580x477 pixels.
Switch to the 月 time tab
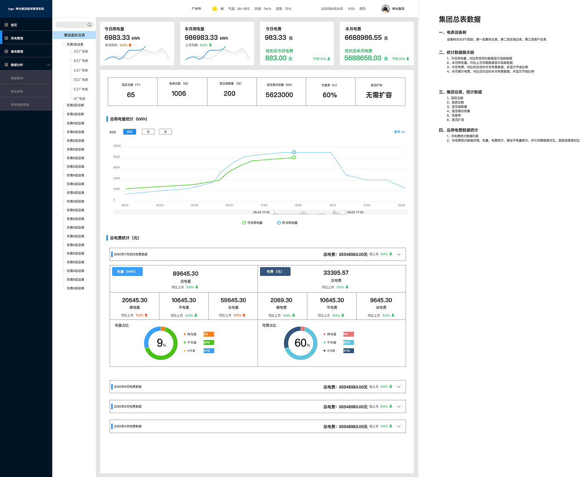click(x=165, y=132)
